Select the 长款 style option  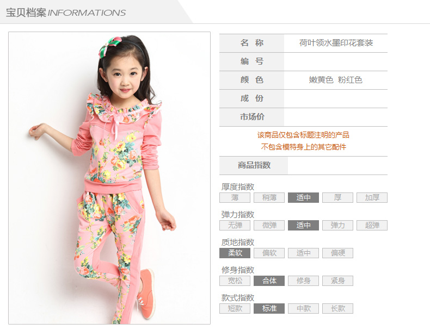click(337, 308)
